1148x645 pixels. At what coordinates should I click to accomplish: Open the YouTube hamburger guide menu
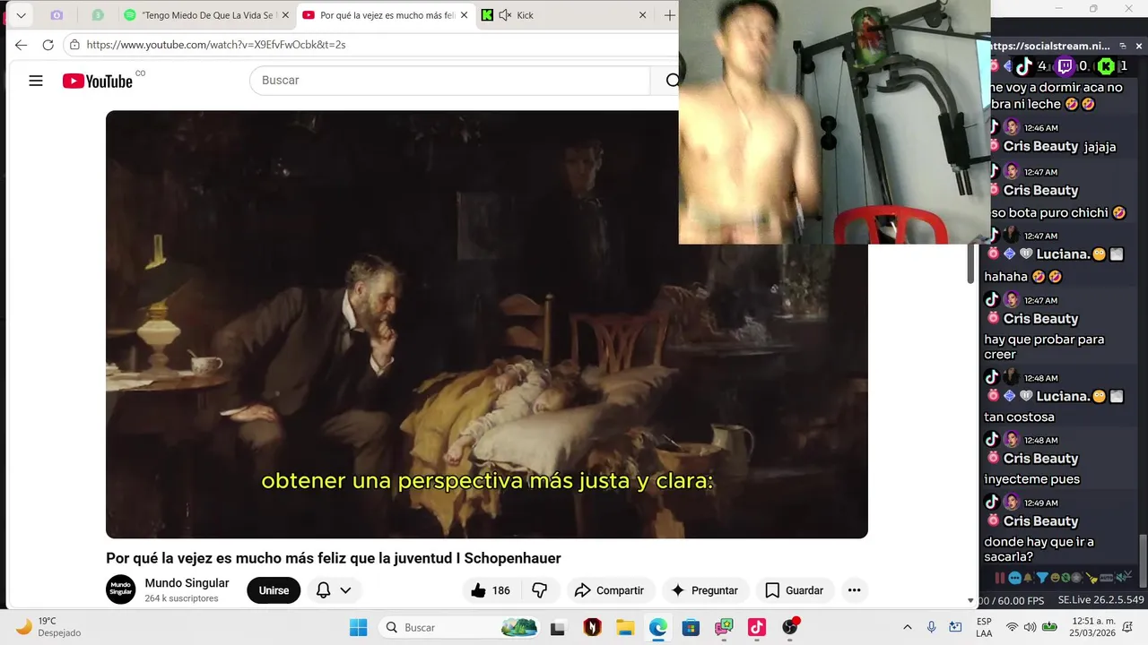point(36,81)
